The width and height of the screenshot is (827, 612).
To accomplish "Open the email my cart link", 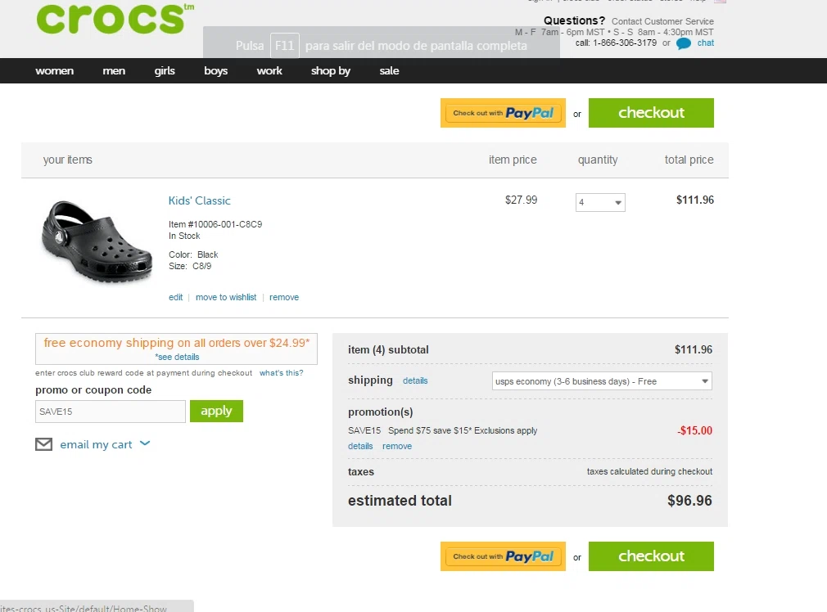I will point(96,444).
